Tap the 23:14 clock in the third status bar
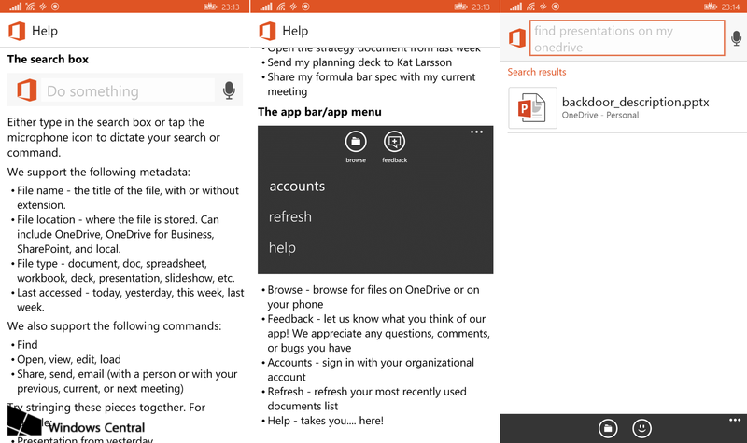The image size is (747, 443). coord(730,7)
